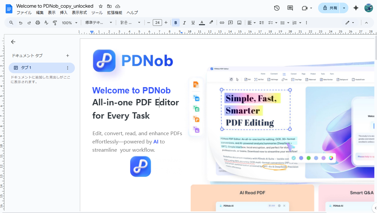The height and width of the screenshot is (213, 377).
Task: Run spelling and grammar check
Action: (x=46, y=23)
